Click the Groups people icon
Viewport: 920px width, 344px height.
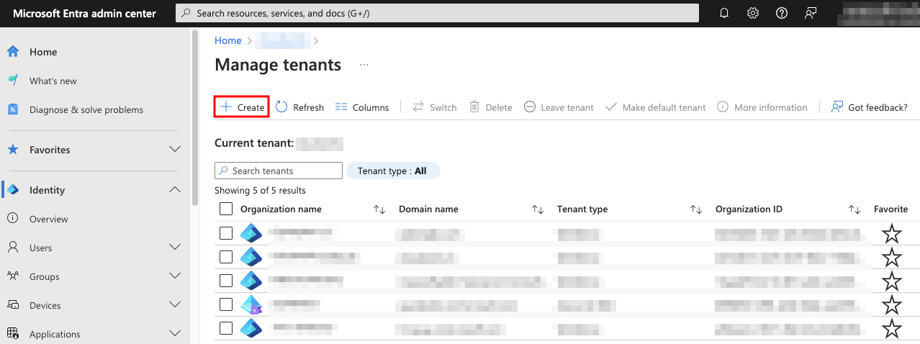tap(13, 276)
